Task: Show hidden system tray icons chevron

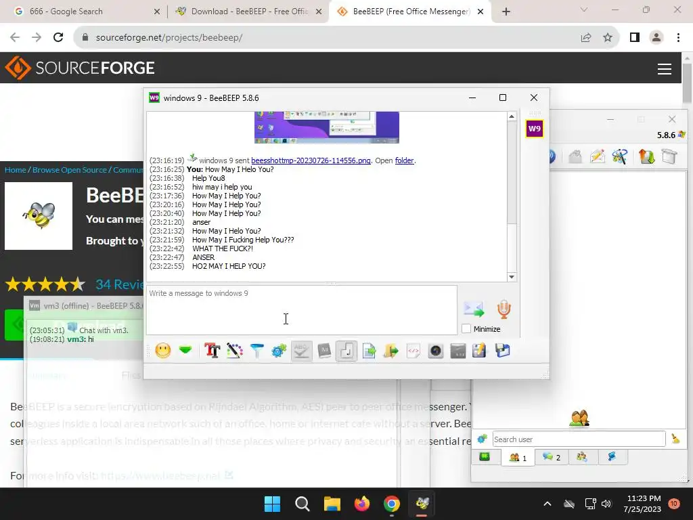Action: click(x=547, y=504)
